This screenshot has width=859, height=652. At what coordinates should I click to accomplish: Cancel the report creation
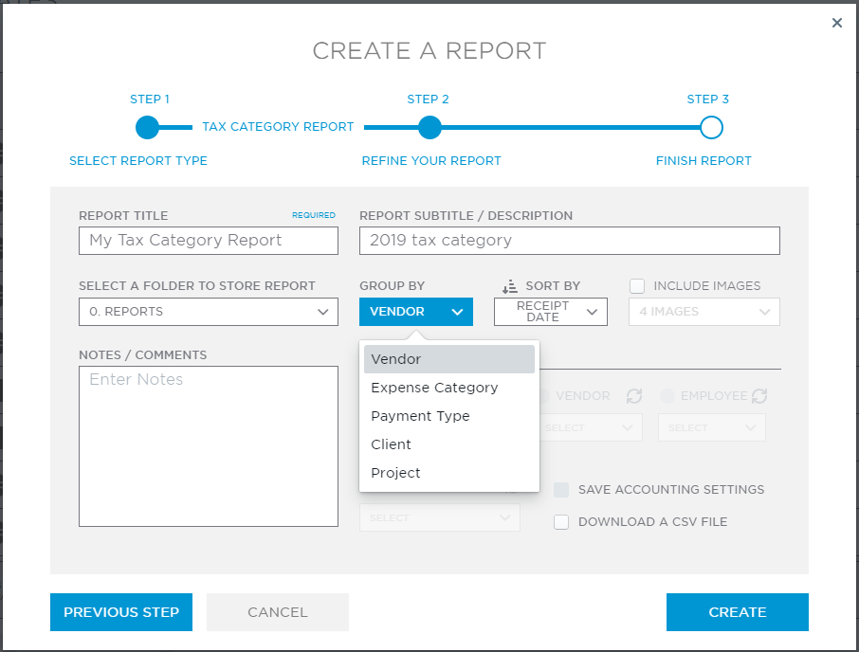[x=277, y=612]
